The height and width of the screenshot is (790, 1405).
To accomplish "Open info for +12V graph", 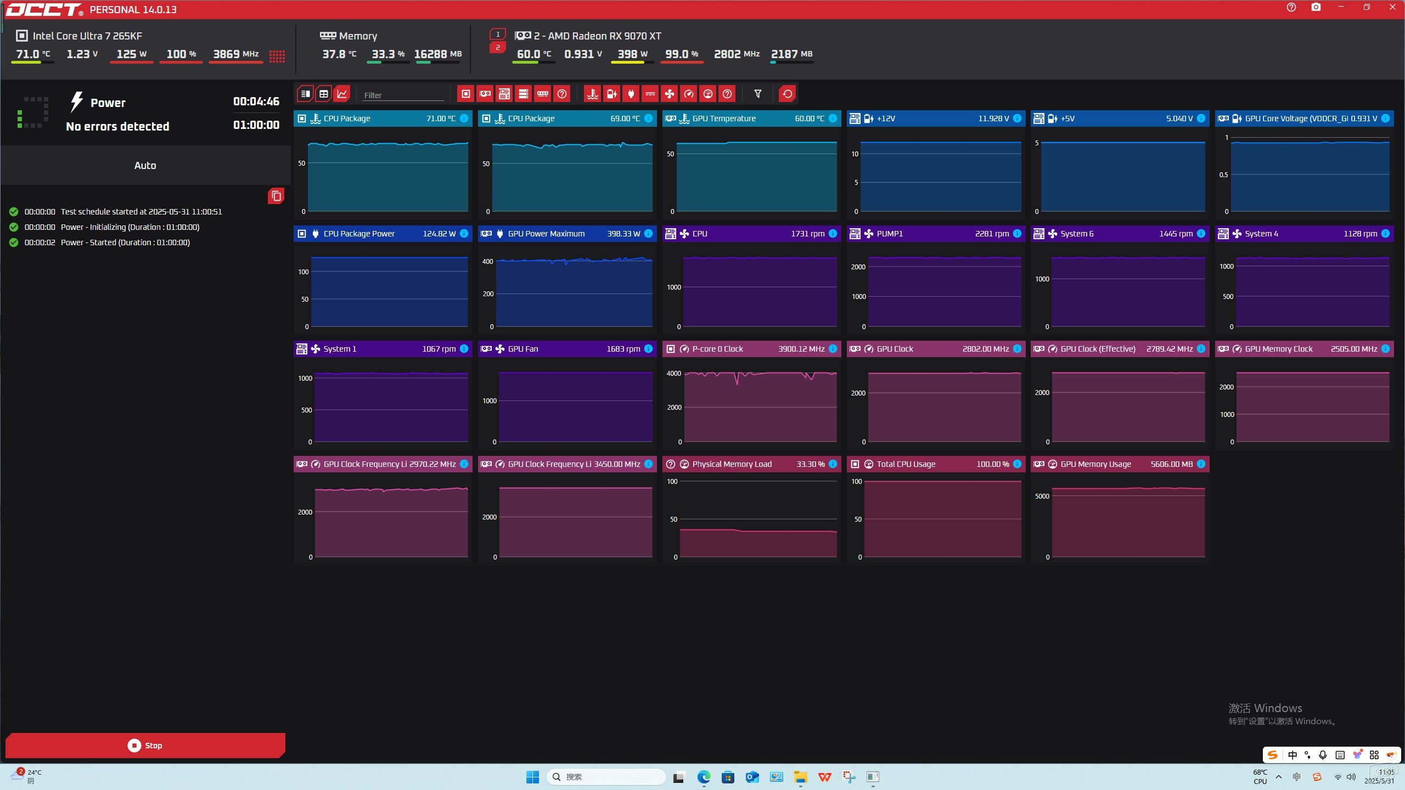I will tap(1018, 119).
